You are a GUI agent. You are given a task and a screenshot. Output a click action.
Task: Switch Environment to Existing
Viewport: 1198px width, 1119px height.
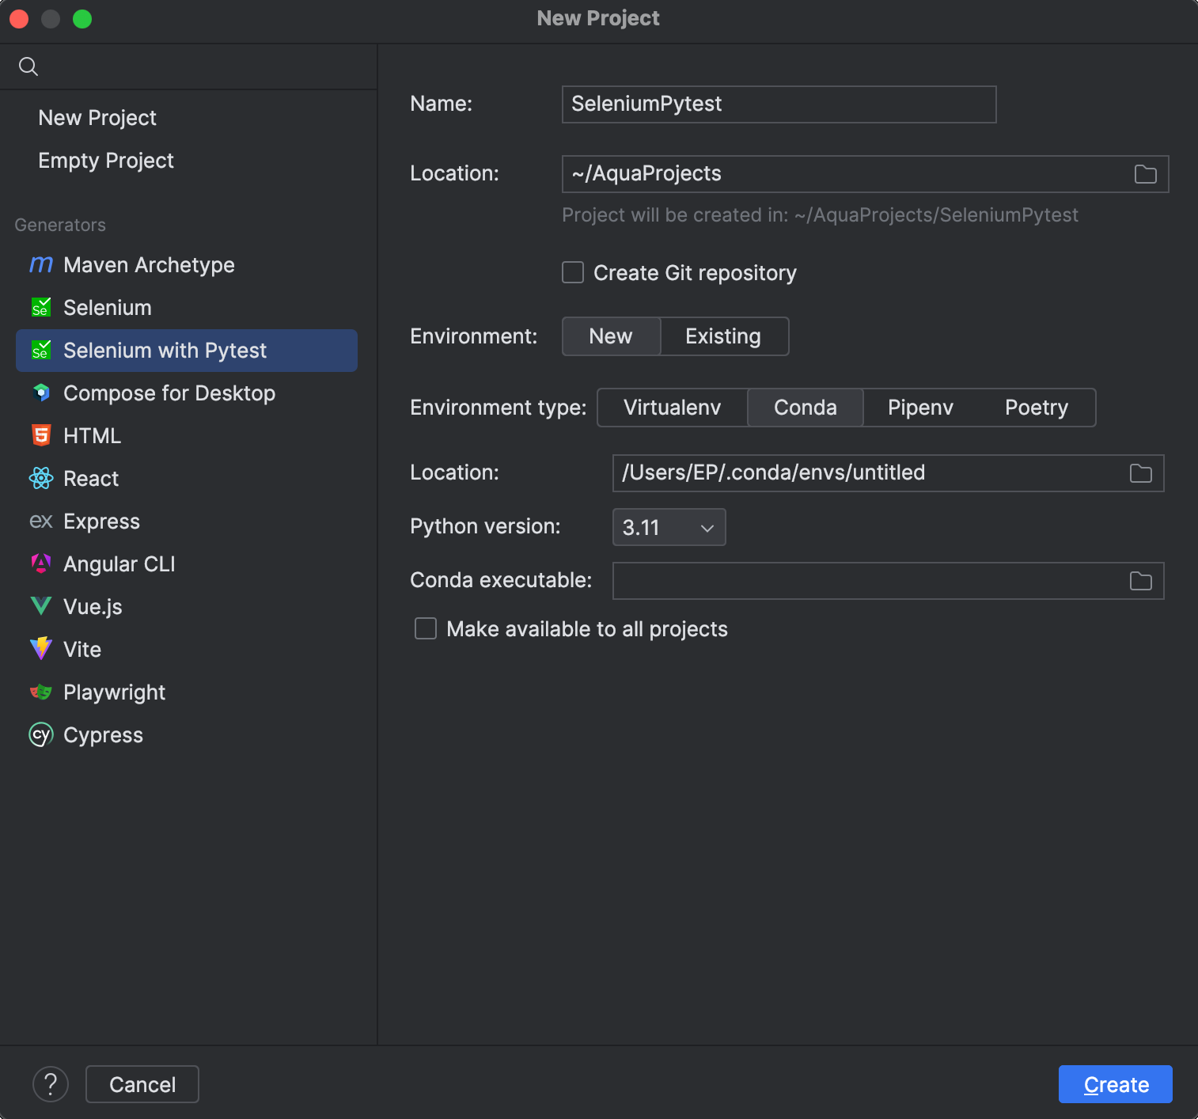(x=722, y=336)
